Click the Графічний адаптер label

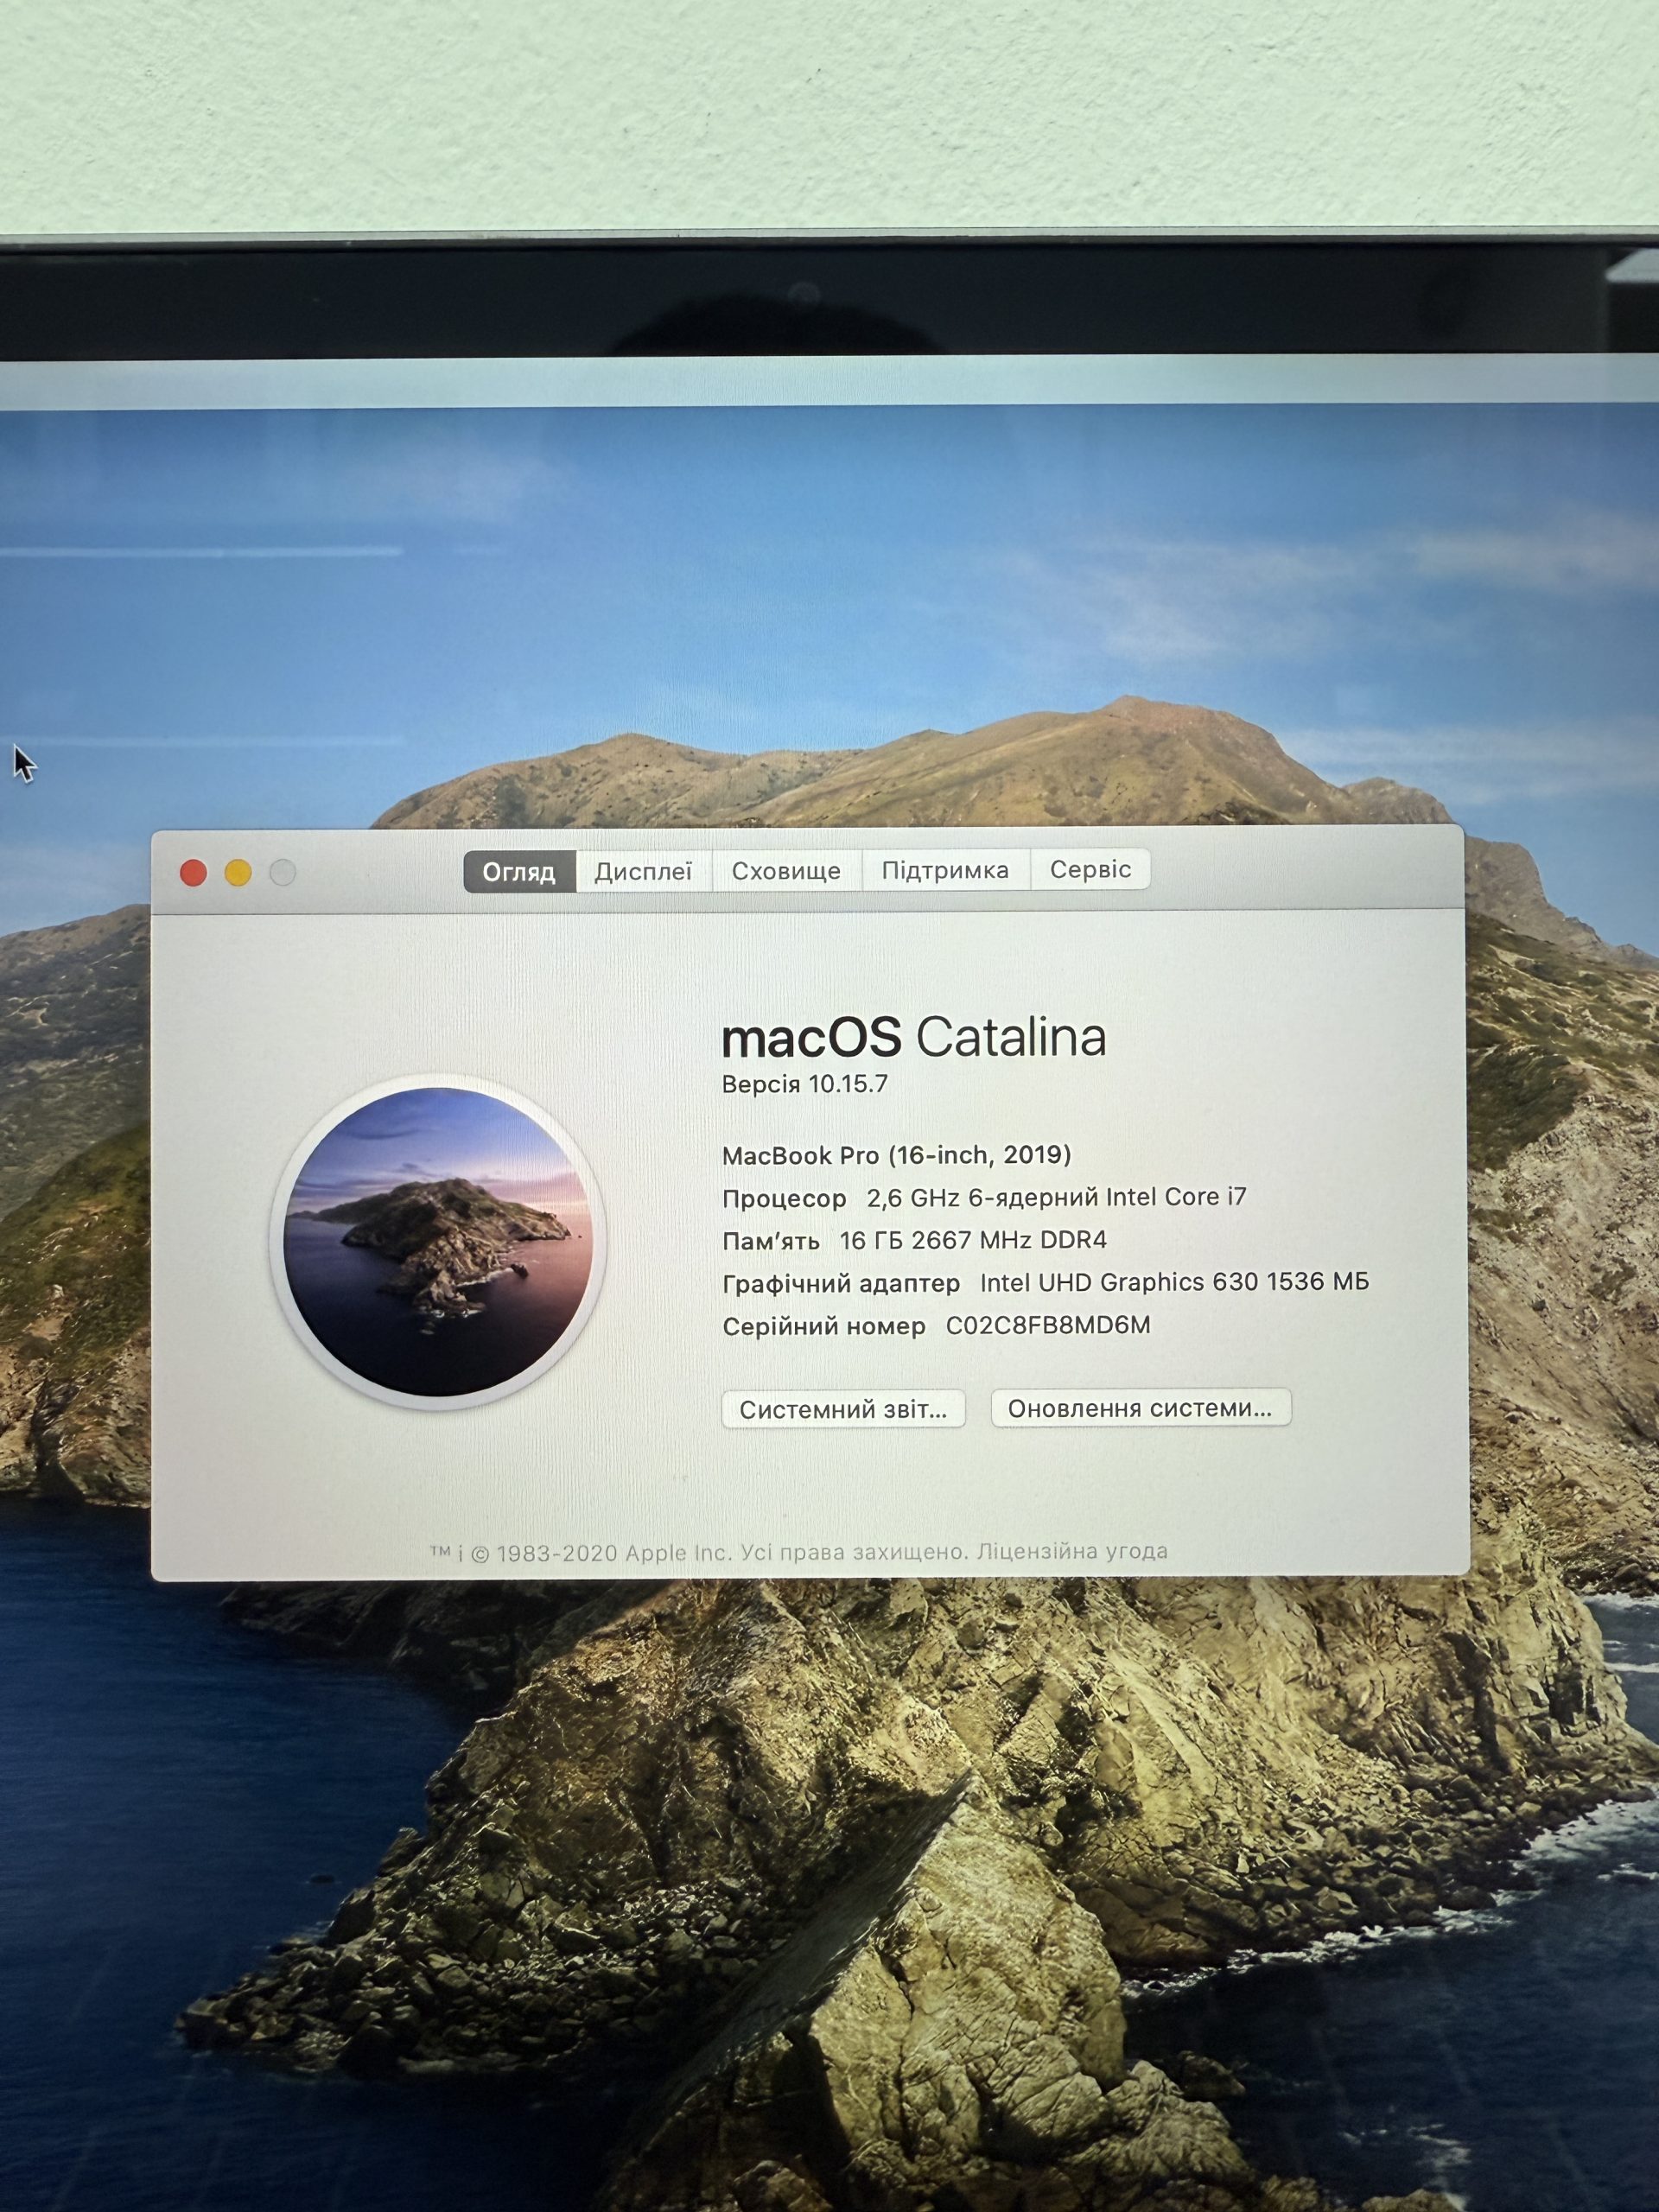tap(841, 1283)
